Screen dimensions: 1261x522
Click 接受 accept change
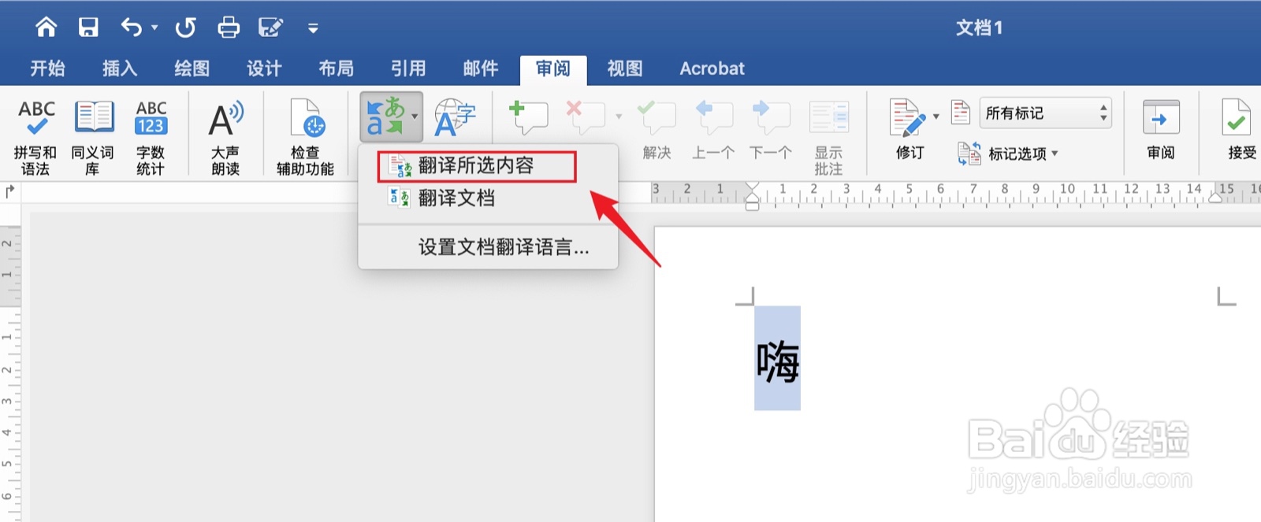[x=1241, y=130]
